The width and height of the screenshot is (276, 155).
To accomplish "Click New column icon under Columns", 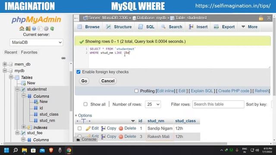I will pos(36,102).
